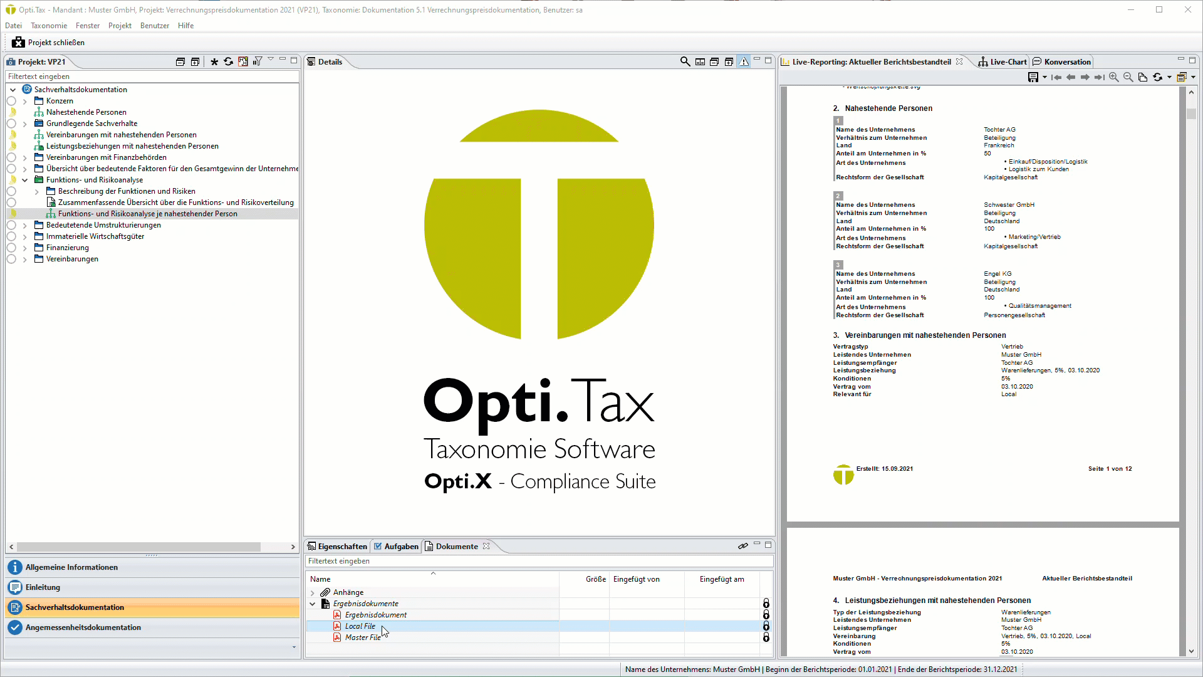Zoom out of the live report
Viewport: 1203px width, 677px height.
coord(1128,77)
